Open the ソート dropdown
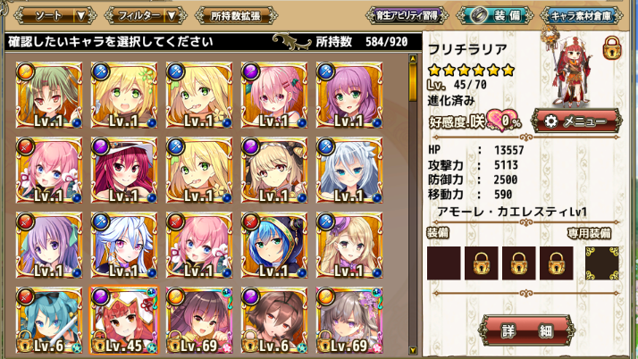The width and height of the screenshot is (638, 359). click(x=55, y=16)
